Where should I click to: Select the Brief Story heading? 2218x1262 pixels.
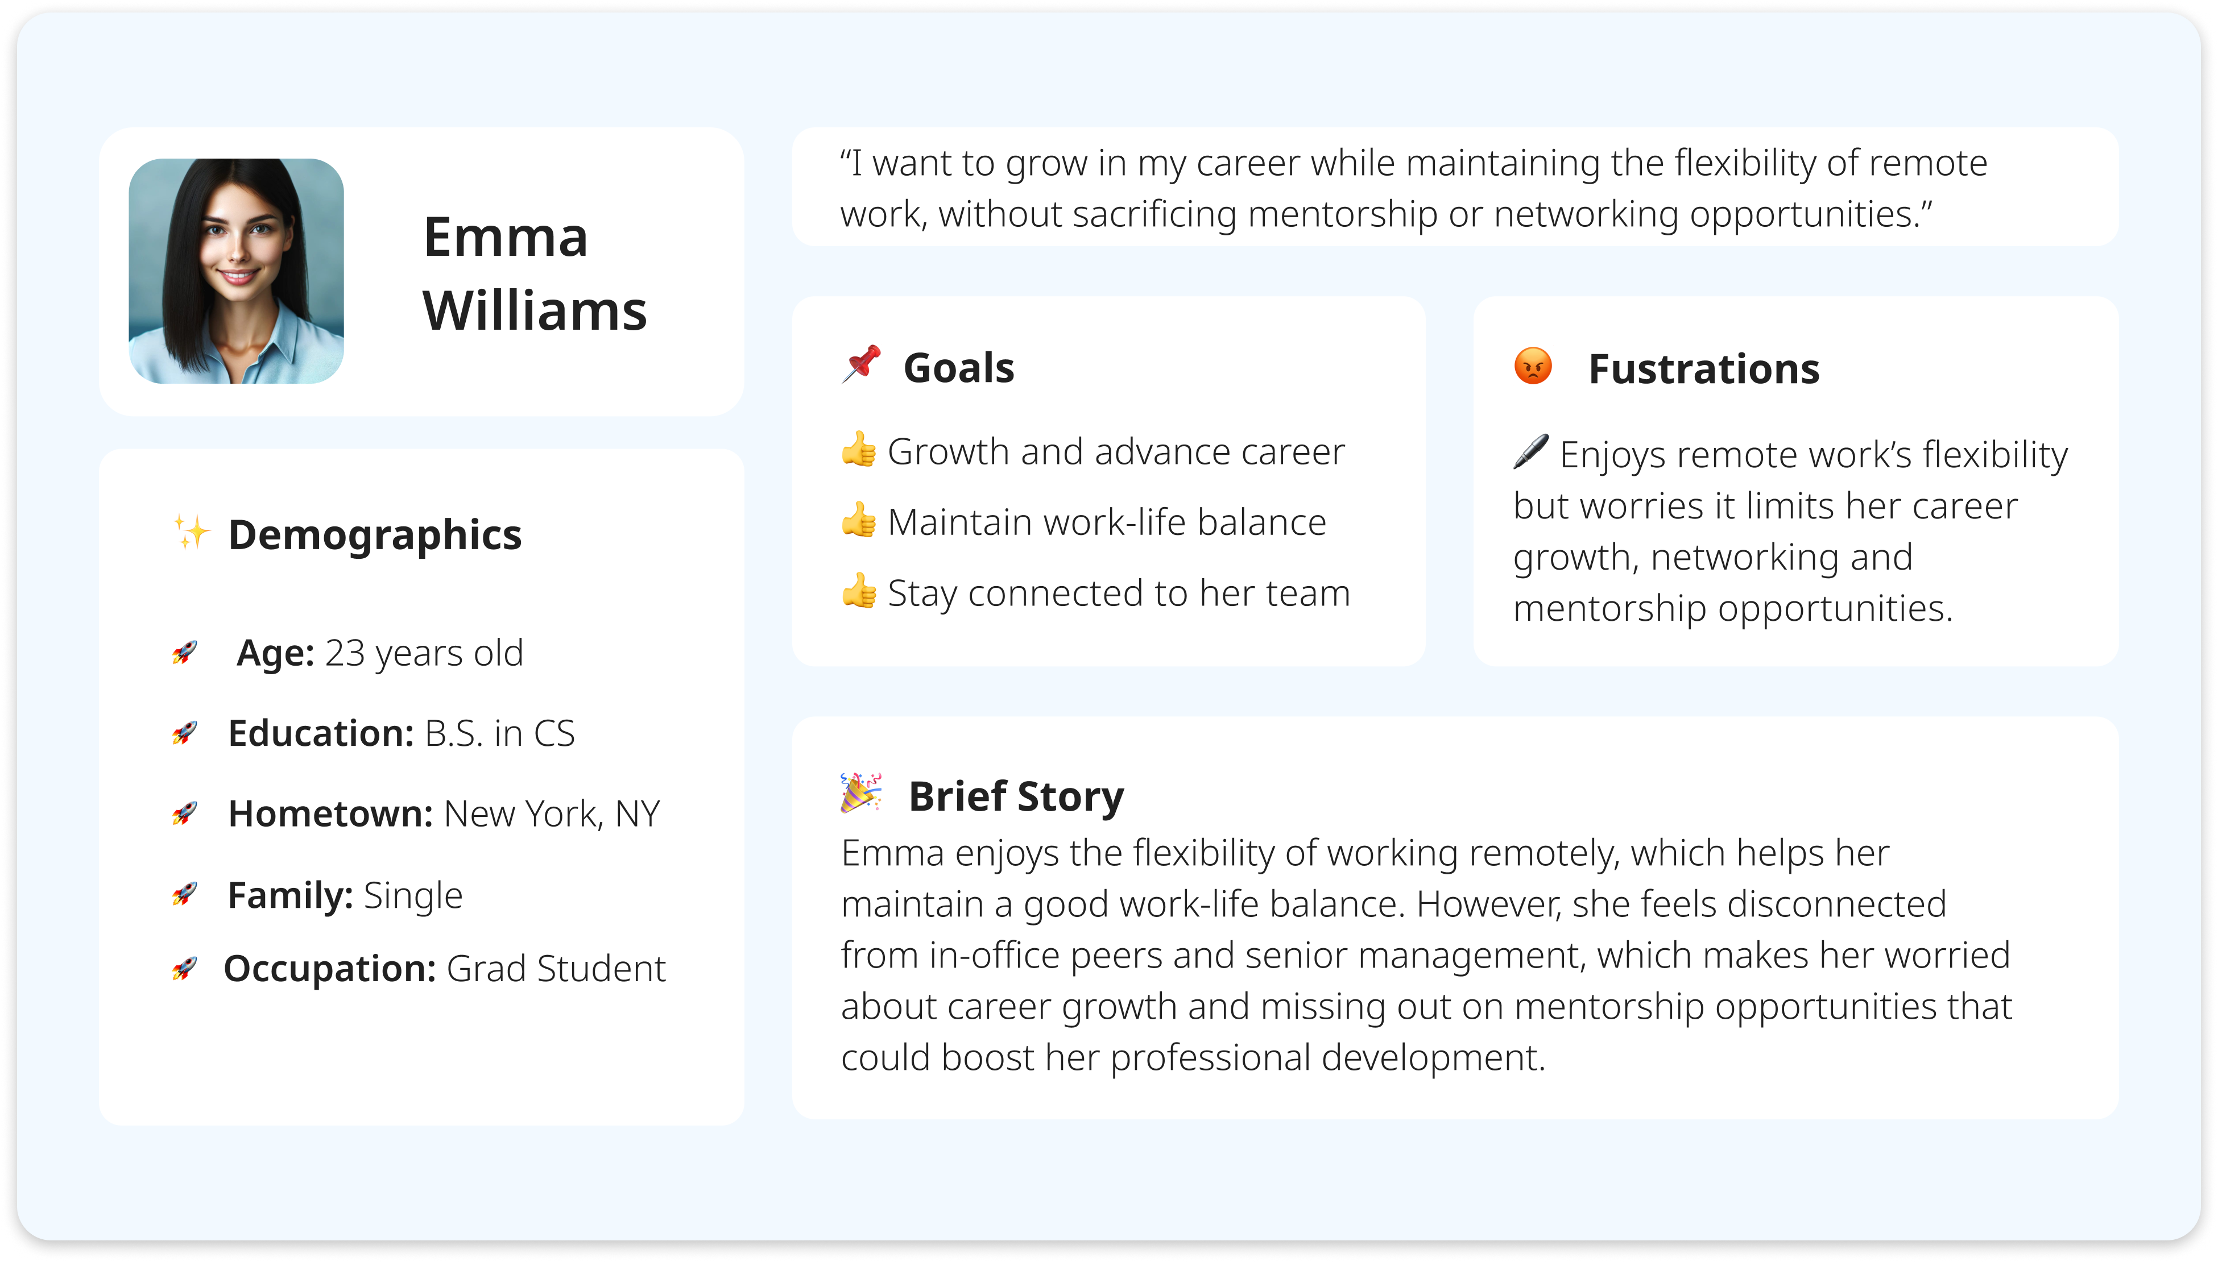point(1015,796)
